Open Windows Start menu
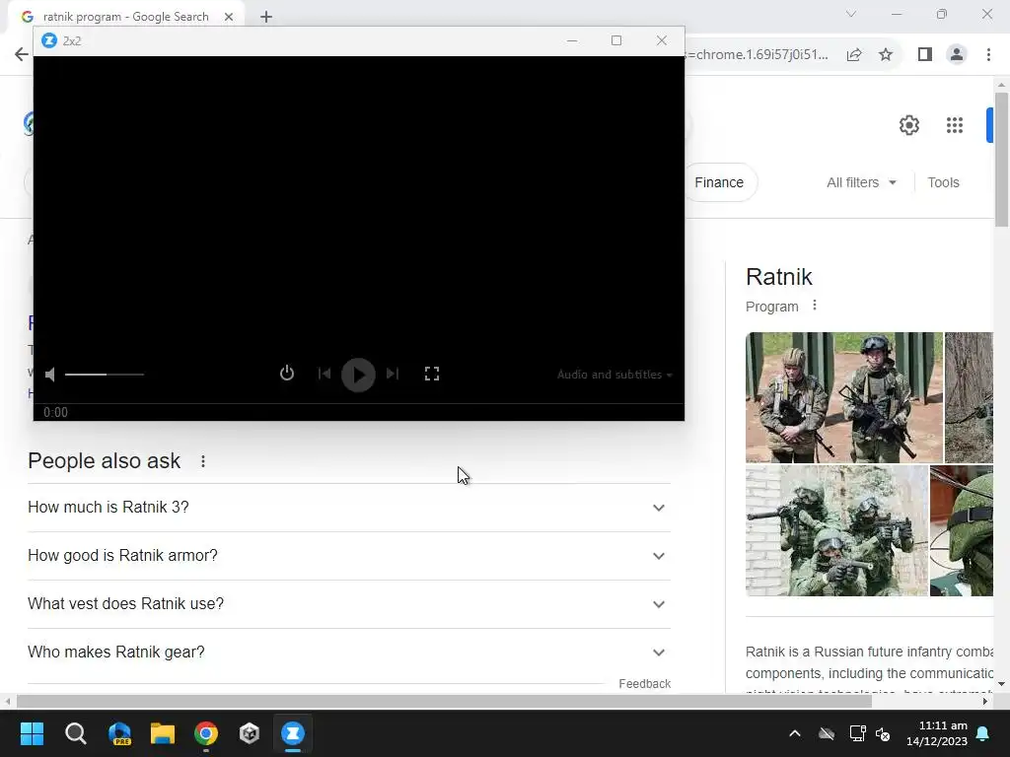This screenshot has height=757, width=1010. [x=32, y=733]
